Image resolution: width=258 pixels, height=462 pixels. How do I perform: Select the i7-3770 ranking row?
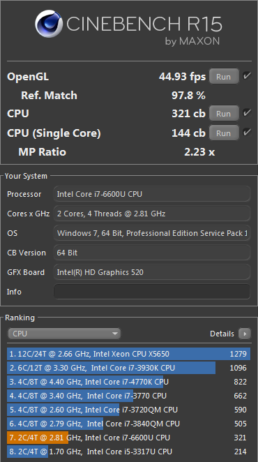point(129,396)
